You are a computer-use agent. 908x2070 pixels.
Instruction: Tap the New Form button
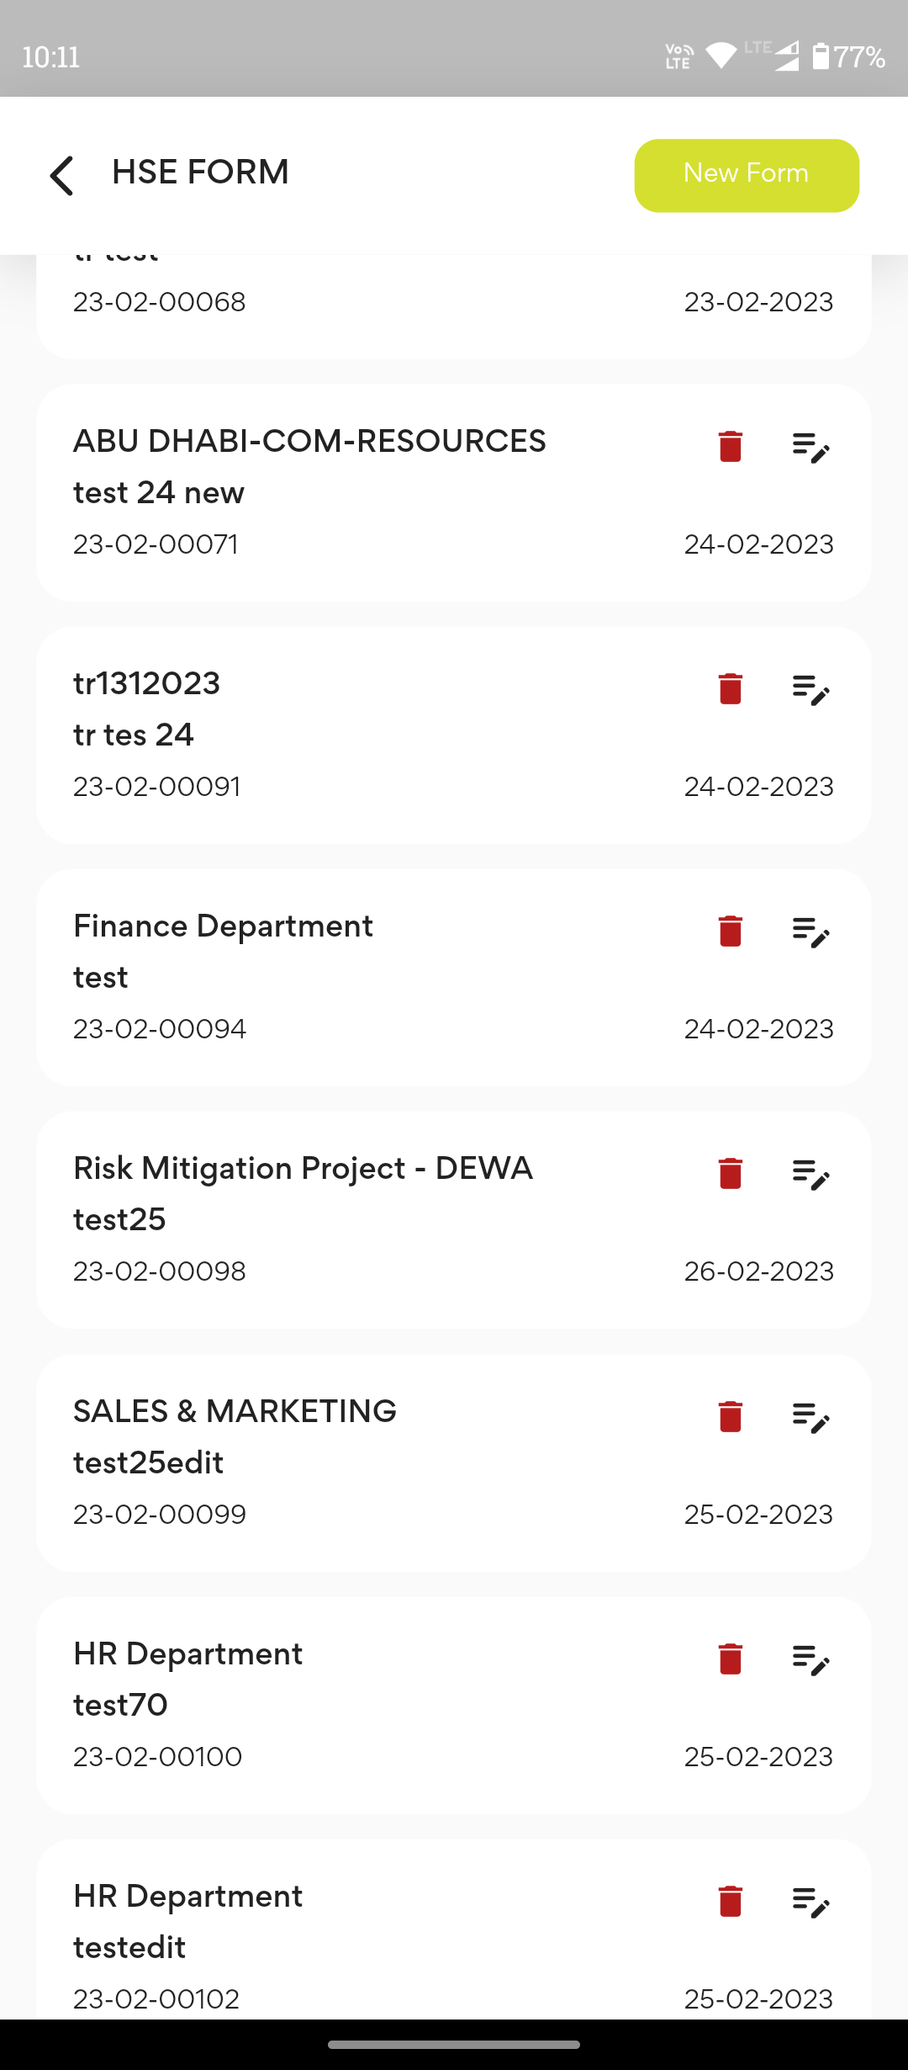tap(746, 175)
